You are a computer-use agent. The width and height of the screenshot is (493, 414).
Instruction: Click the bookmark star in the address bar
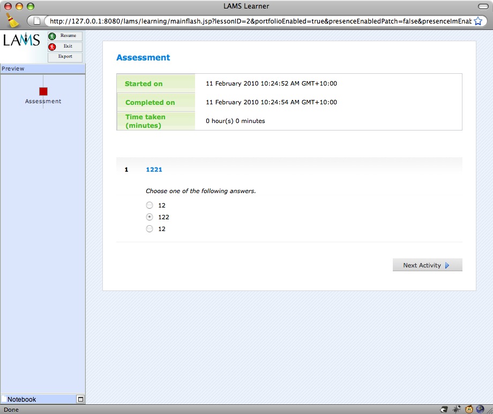click(x=479, y=21)
